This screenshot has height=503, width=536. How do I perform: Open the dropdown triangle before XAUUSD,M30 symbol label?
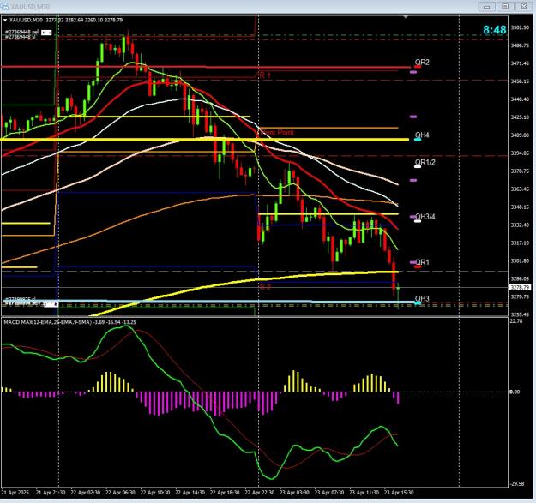(5, 21)
